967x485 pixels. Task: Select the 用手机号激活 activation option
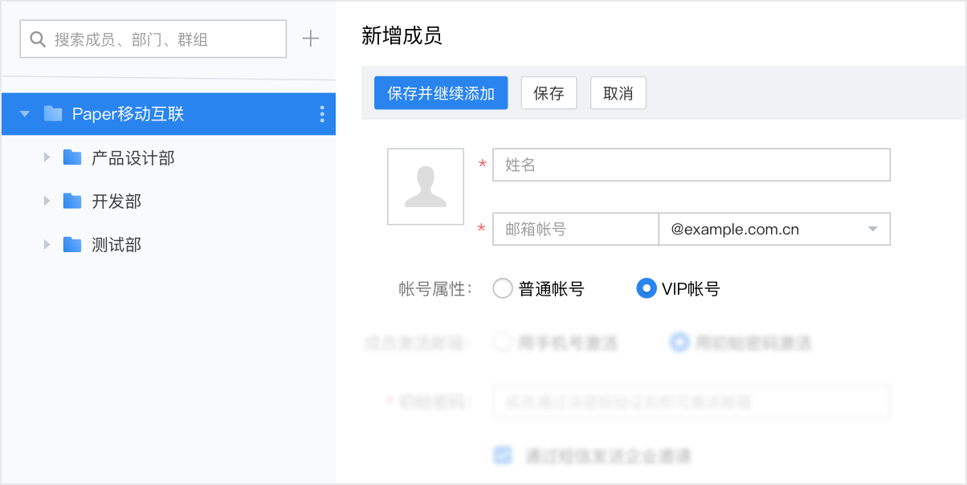503,342
